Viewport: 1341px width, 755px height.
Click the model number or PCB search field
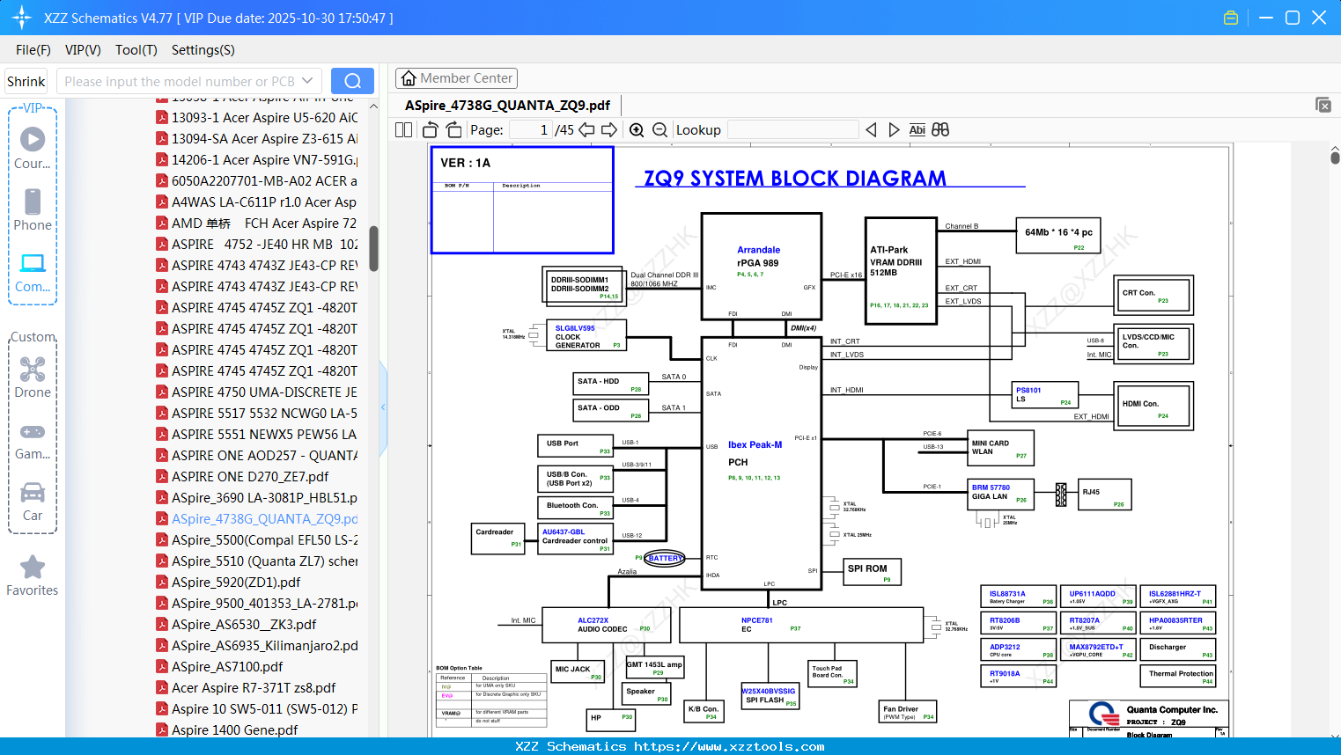pos(179,81)
